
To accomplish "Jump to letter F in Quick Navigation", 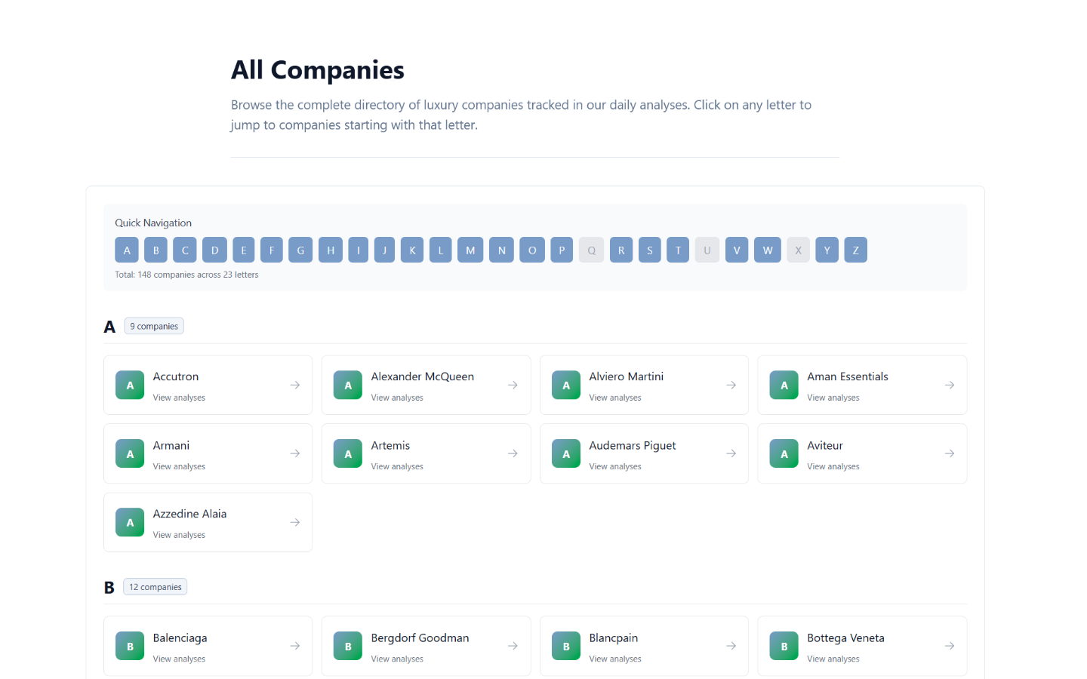I will pyautogui.click(x=272, y=250).
